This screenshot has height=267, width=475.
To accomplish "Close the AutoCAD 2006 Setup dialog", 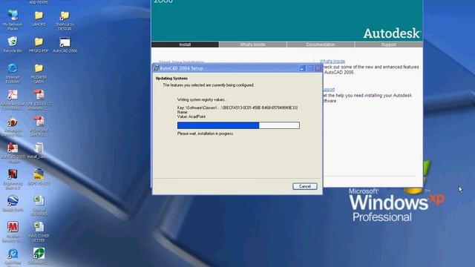I will tap(318, 68).
